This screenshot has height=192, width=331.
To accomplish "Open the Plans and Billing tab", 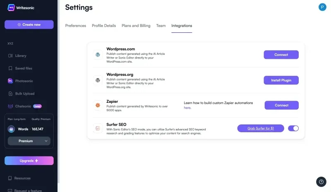I will [x=136, y=26].
